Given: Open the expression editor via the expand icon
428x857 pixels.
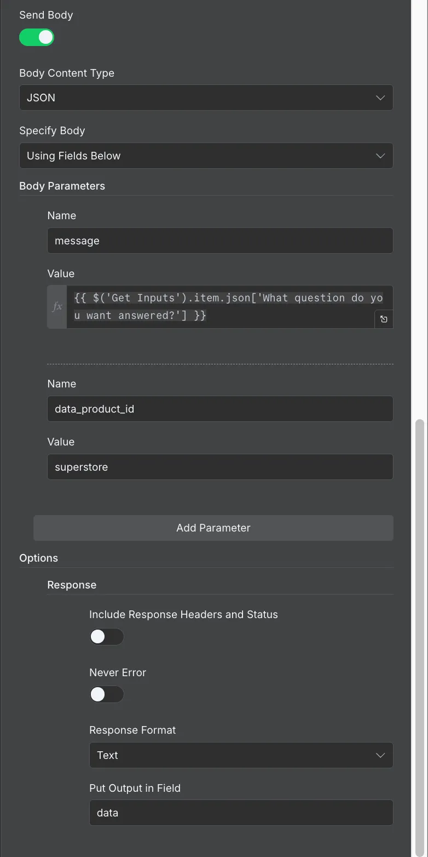Looking at the screenshot, I should coord(384,319).
